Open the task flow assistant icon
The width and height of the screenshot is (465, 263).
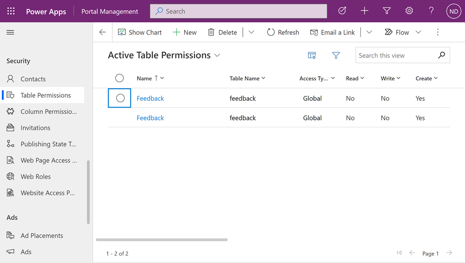click(x=342, y=11)
